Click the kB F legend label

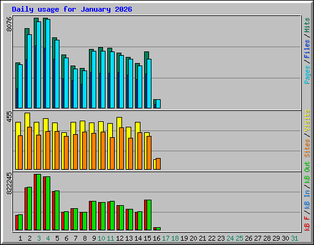click(x=307, y=224)
